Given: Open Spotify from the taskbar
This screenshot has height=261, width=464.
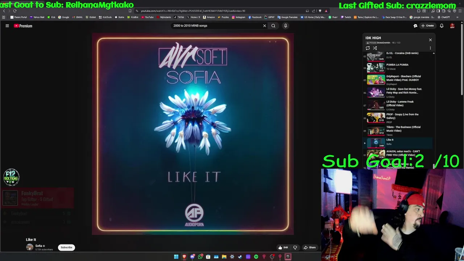Looking at the screenshot, I should 256,257.
